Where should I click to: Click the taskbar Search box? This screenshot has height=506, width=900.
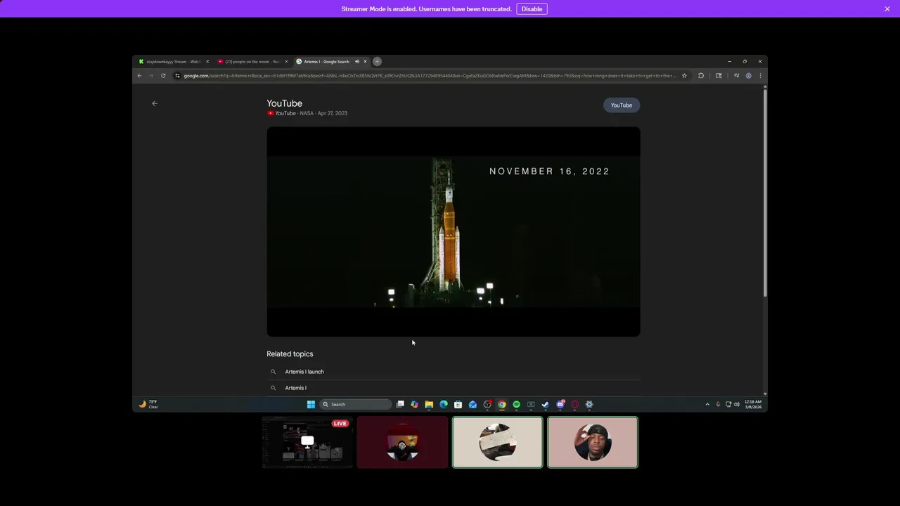(x=355, y=404)
